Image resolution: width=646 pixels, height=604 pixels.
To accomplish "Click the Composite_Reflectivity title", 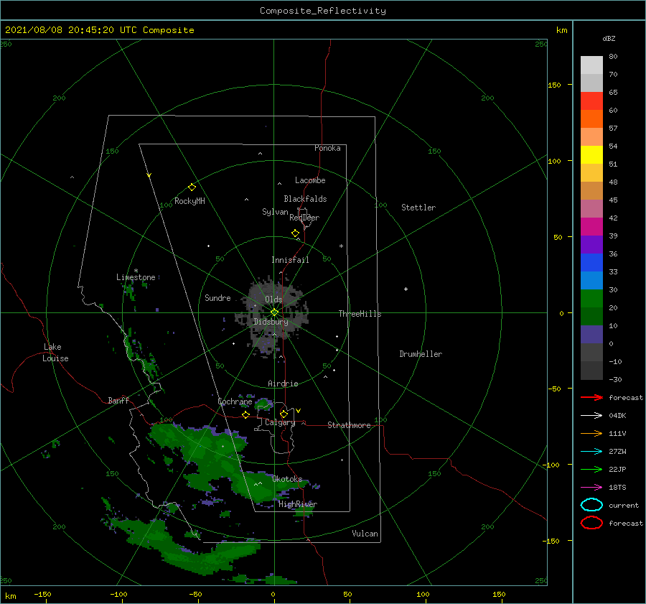I will tap(322, 11).
